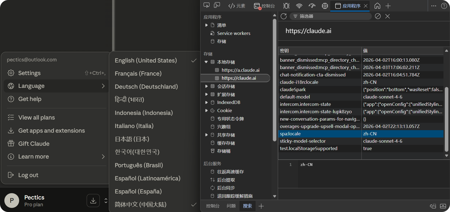The image size is (450, 212).
Task: Open the performance gauge icon panel
Action: [312, 6]
